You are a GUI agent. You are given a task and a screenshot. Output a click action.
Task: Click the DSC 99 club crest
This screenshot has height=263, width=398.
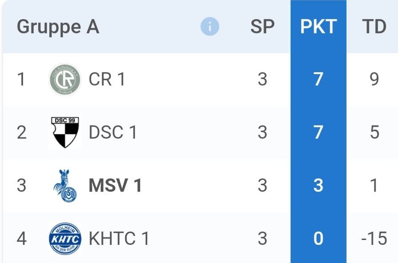(x=65, y=132)
